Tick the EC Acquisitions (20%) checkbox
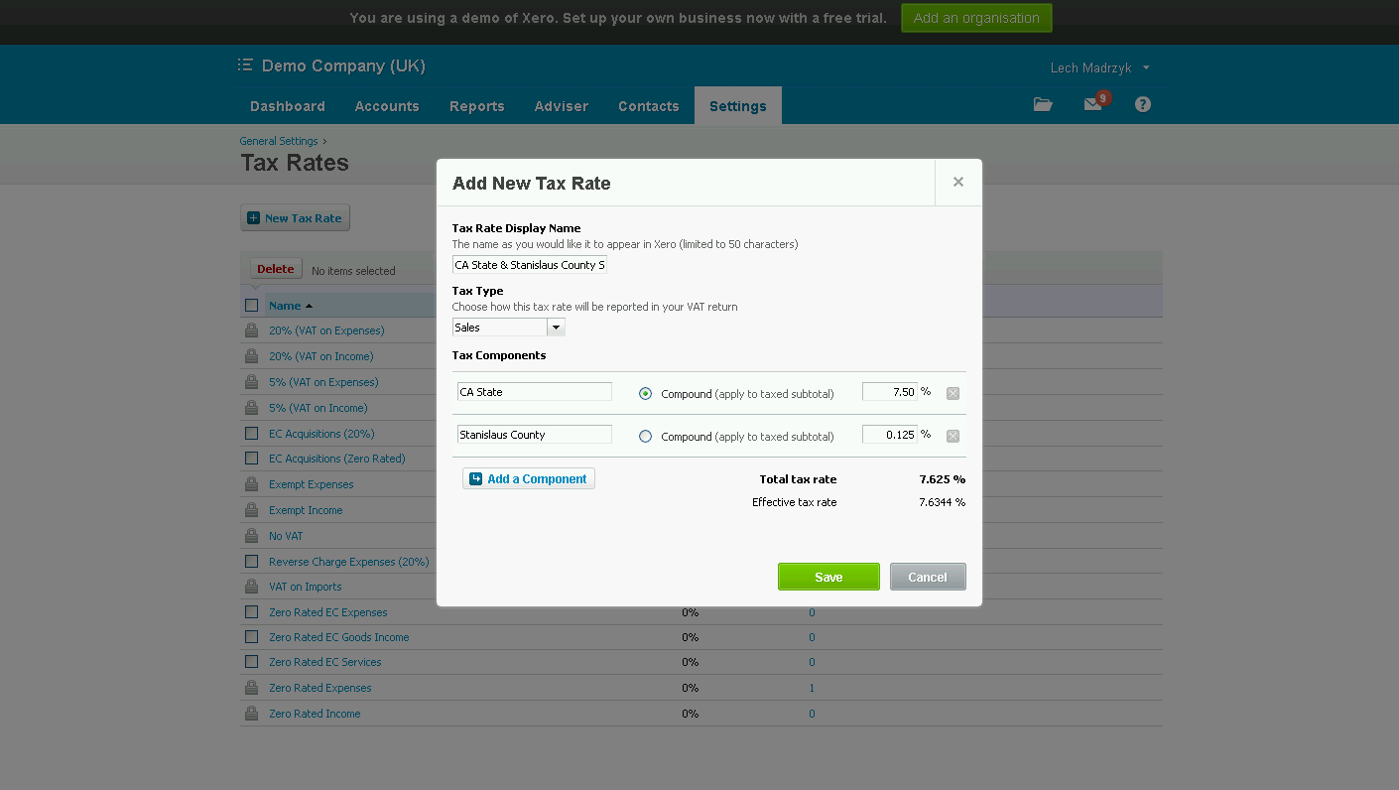This screenshot has height=790, width=1399. tap(251, 434)
